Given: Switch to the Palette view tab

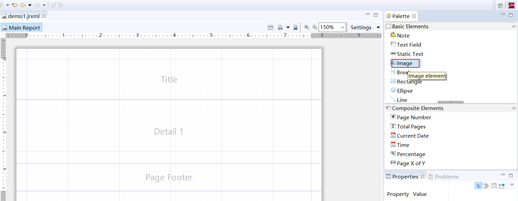Looking at the screenshot, I should click(401, 16).
